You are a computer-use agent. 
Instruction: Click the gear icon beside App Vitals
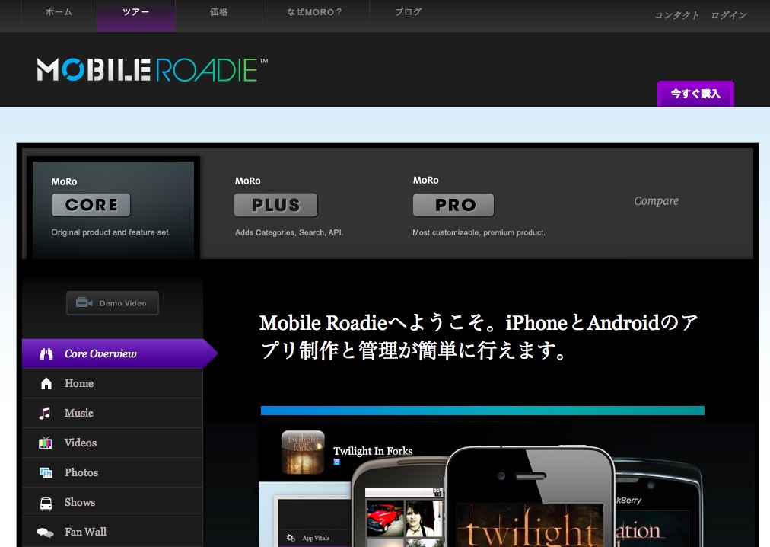291,538
